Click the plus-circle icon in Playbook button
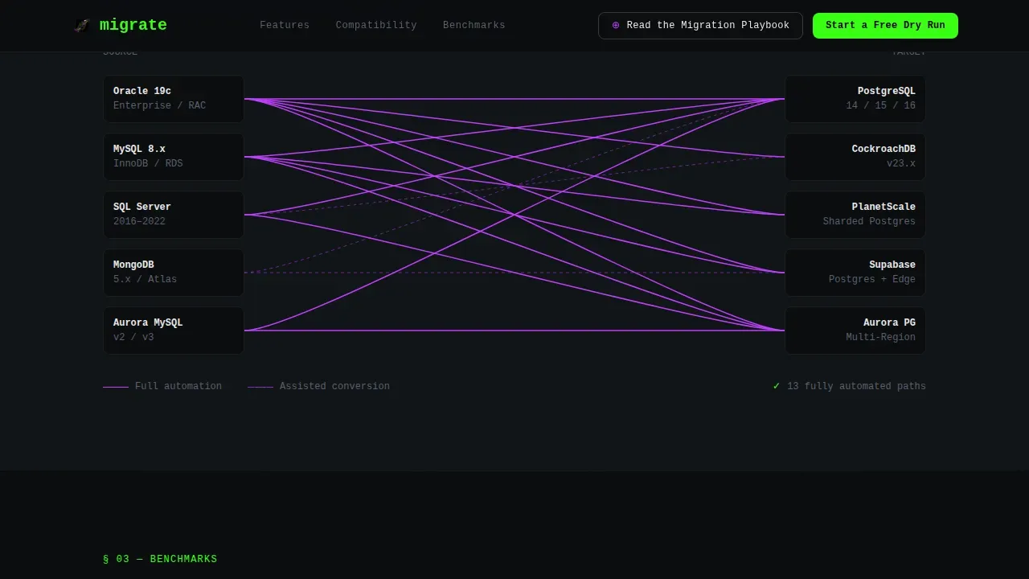This screenshot has width=1029, height=579. [616, 26]
